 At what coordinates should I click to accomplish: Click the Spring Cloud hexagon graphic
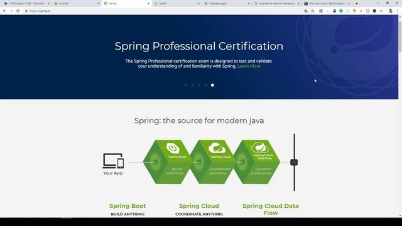pos(212,162)
